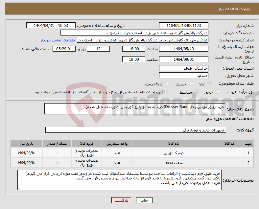Click the گروه کالا column header
The height and width of the screenshot is (209, 259).
(87, 144)
